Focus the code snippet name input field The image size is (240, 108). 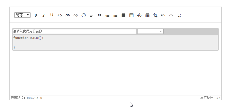(x=74, y=31)
